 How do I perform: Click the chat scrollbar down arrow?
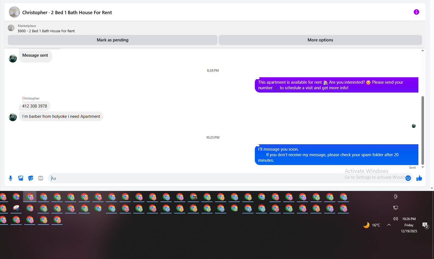(x=423, y=167)
